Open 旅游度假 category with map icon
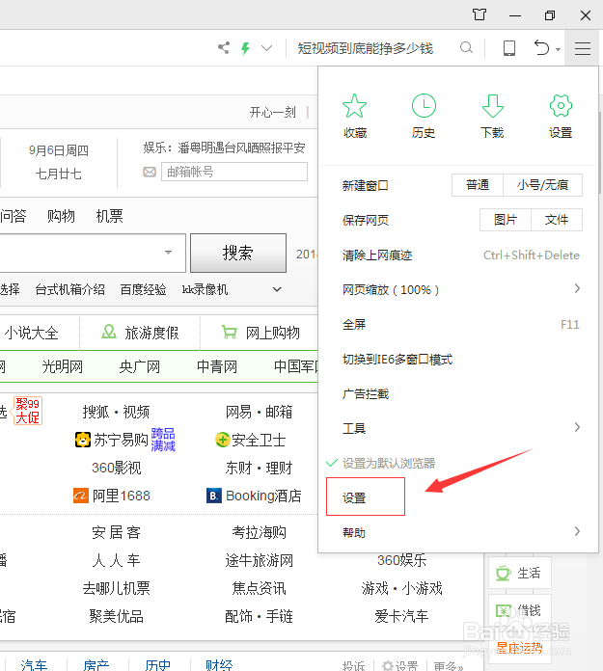 140,333
